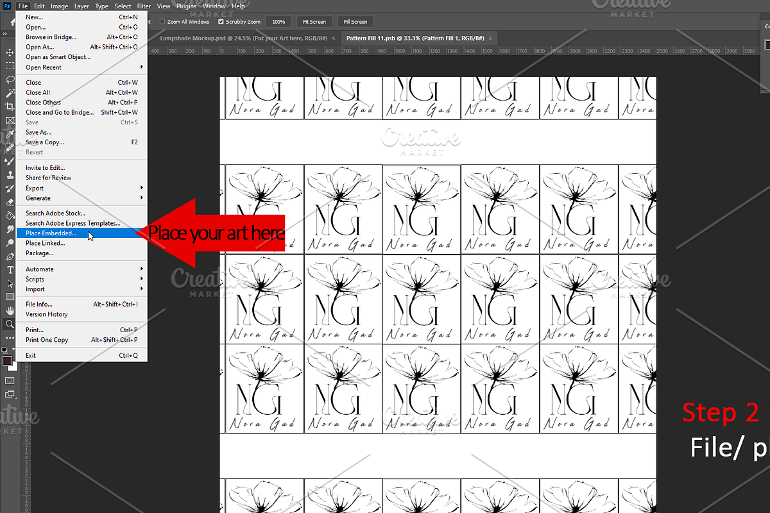The image size is (770, 513).
Task: Open the Layer menu
Action: (81, 6)
